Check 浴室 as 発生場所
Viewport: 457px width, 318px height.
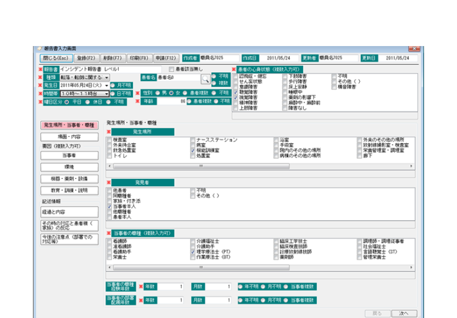click(x=276, y=140)
